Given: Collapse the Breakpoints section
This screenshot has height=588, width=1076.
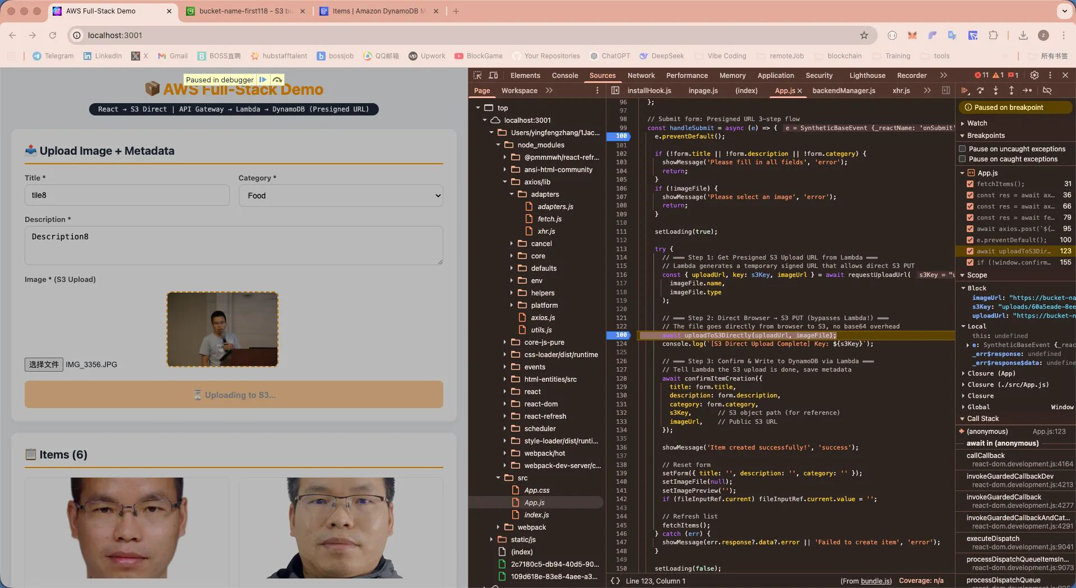Looking at the screenshot, I should coord(985,136).
